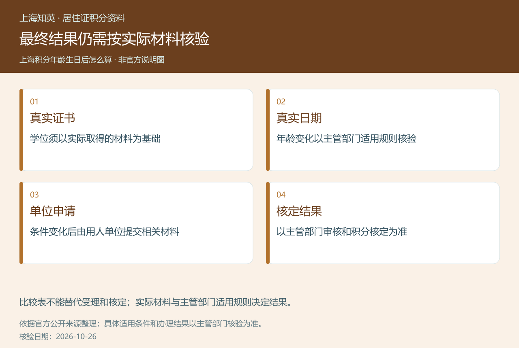Click the card number 01

pyautogui.click(x=34, y=102)
